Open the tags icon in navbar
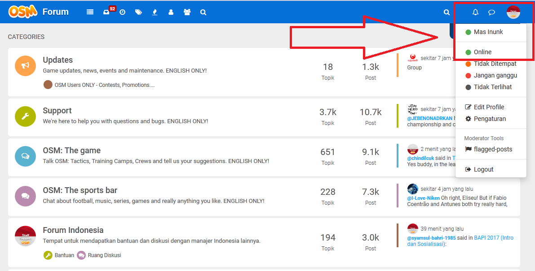 (138, 12)
